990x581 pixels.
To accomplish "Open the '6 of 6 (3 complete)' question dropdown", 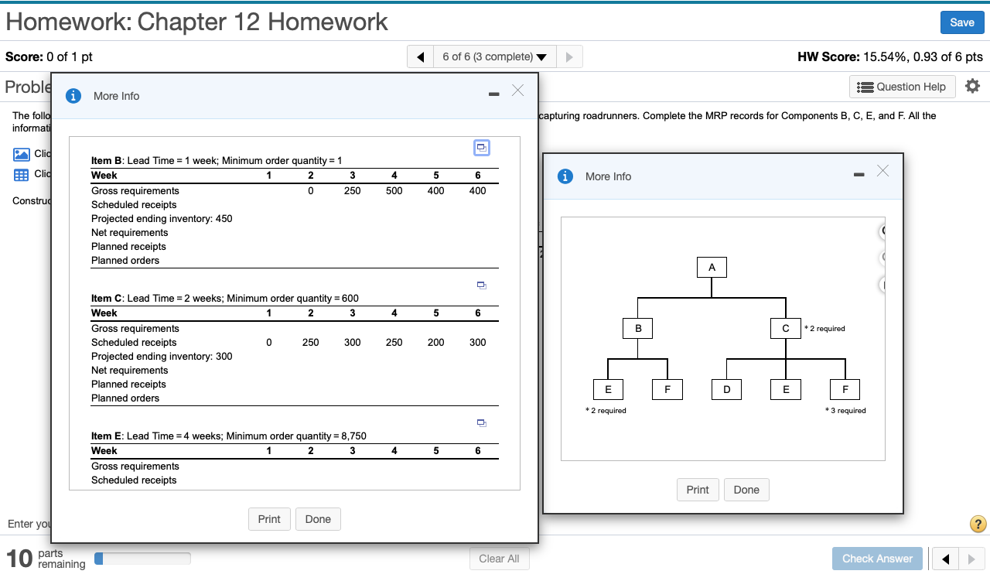I will [494, 56].
